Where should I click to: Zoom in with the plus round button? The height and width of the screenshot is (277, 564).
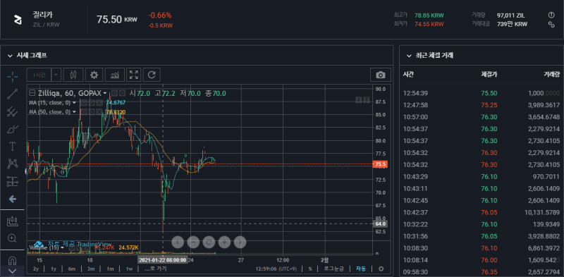[x=224, y=242]
